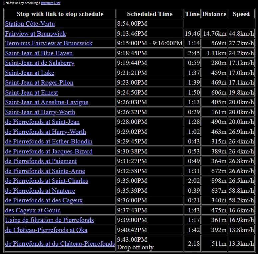Open Terminus Fairview at Brunswick schedule
The height and width of the screenshot is (254, 258).
[49, 43]
